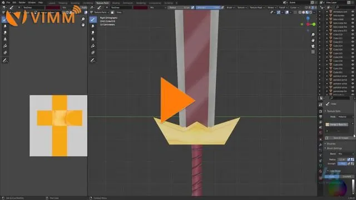Click the Scene name field at top

(x=299, y=2)
